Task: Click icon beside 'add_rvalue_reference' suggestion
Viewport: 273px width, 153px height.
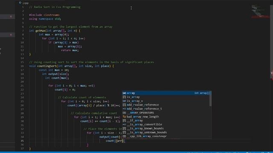Action: click(124, 105)
